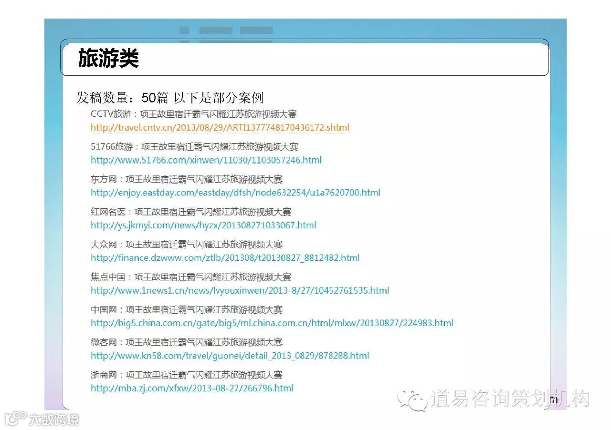Follow the www.kn58.com travel link
Image resolution: width=611 pixels, height=430 pixels.
(230, 356)
